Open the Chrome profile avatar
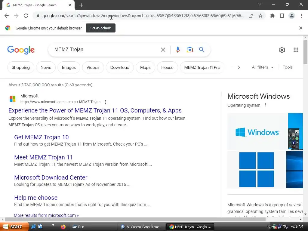Viewport: 308px width, 231px height. pos(292,16)
